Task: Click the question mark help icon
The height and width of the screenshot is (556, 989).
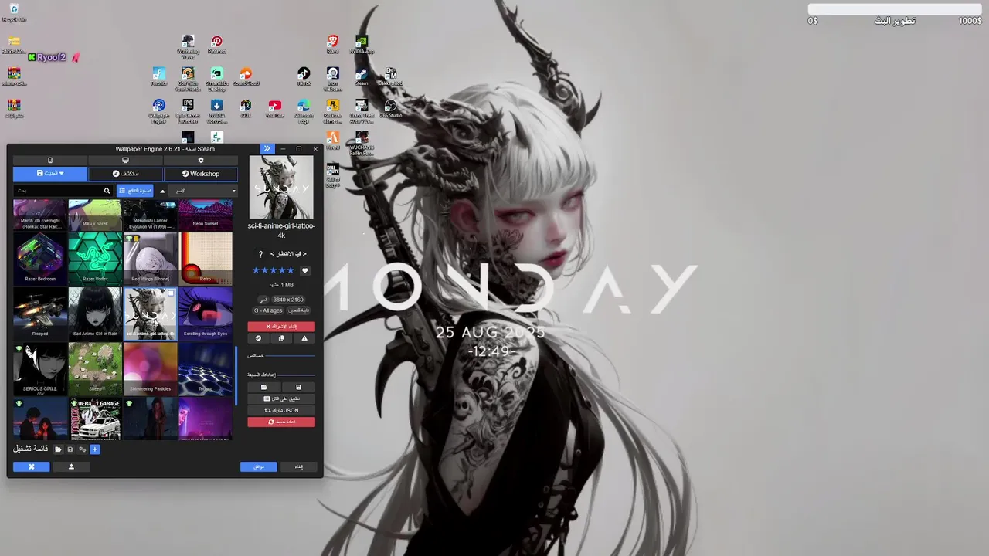Action: 260,254
